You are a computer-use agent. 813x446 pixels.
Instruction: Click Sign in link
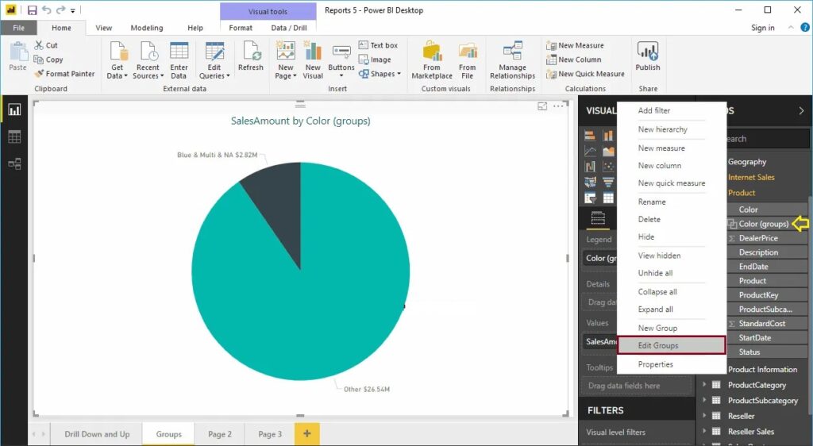point(763,28)
